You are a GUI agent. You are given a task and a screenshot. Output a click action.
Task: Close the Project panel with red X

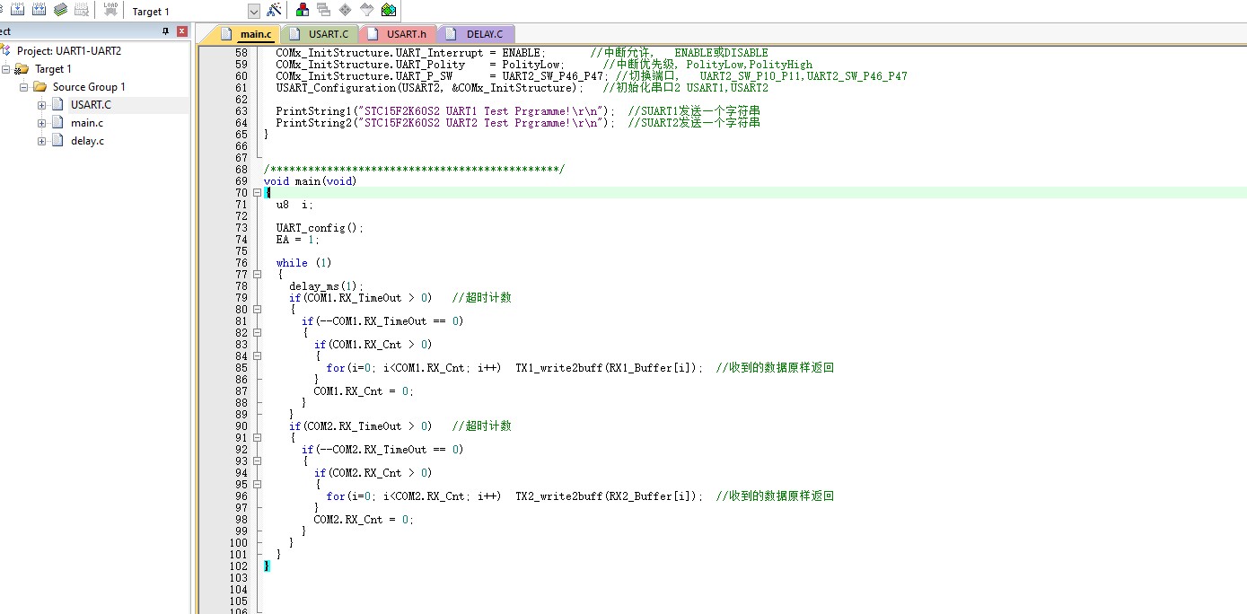182,31
